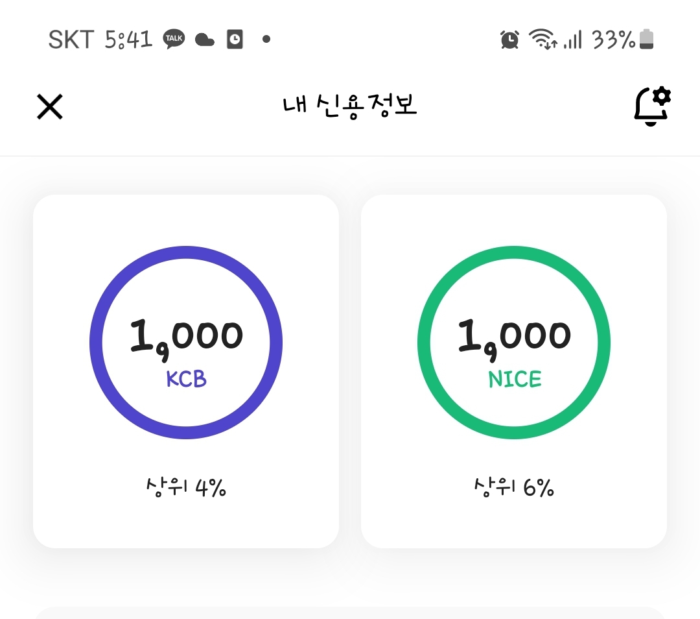Click the green NICE score ring
Viewport: 700px width, 619px height.
[423, 342]
